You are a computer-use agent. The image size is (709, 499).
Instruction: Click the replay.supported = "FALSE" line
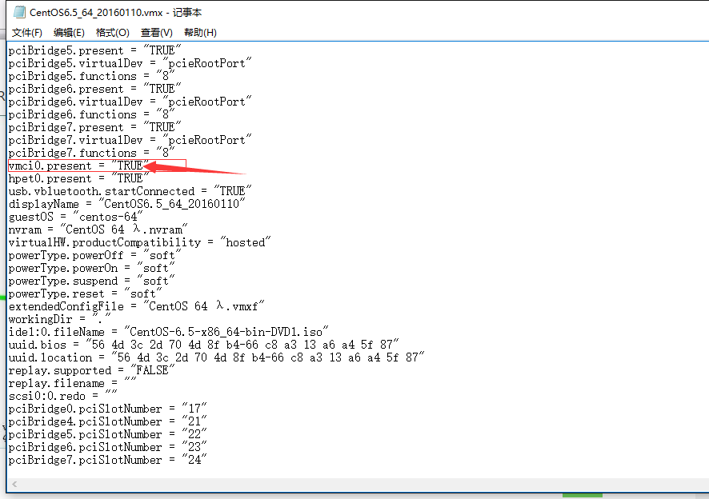tap(91, 370)
